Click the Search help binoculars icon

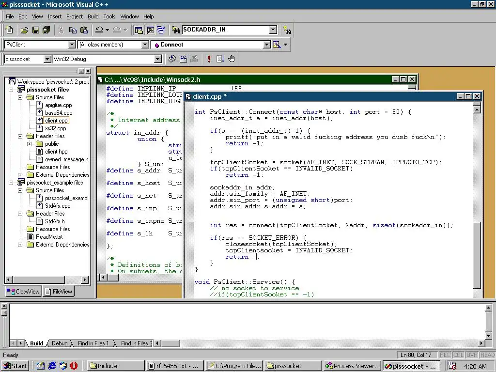click(287, 30)
